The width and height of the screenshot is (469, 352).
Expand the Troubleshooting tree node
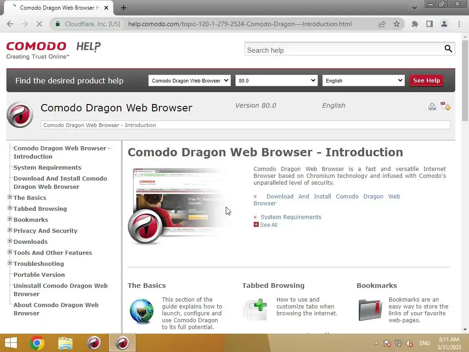10,263
